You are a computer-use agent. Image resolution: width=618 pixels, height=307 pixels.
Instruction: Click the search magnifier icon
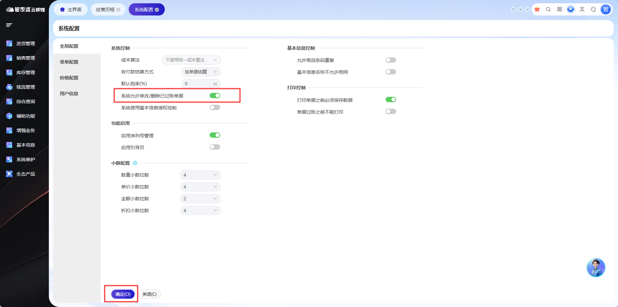pyautogui.click(x=548, y=10)
